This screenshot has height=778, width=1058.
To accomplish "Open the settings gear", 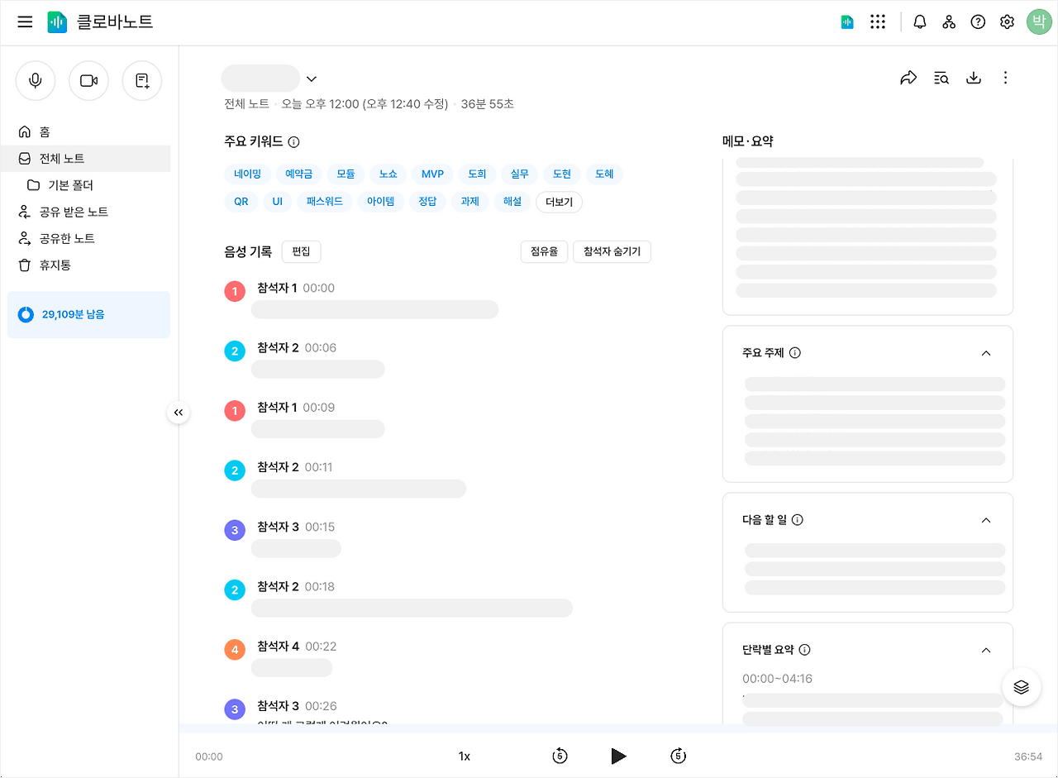I will pyautogui.click(x=1007, y=22).
